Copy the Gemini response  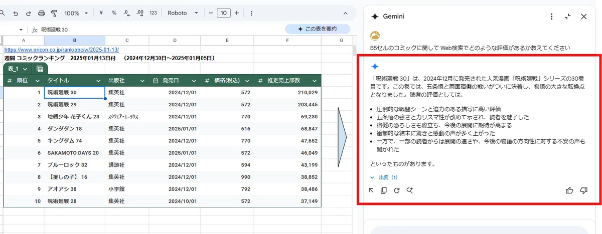coord(384,190)
